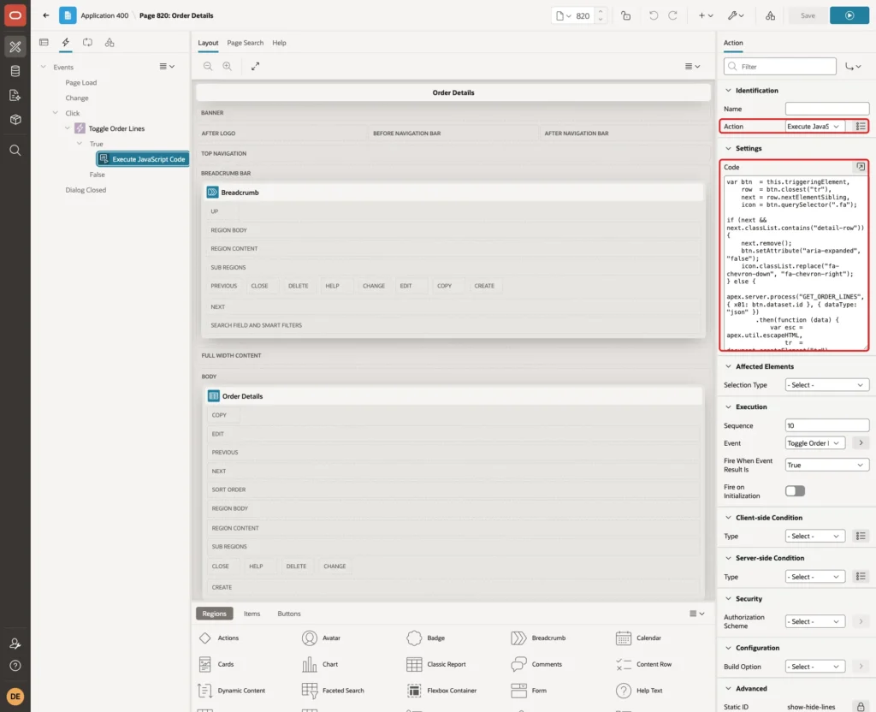Open the Utilities wrench menu

(x=736, y=15)
